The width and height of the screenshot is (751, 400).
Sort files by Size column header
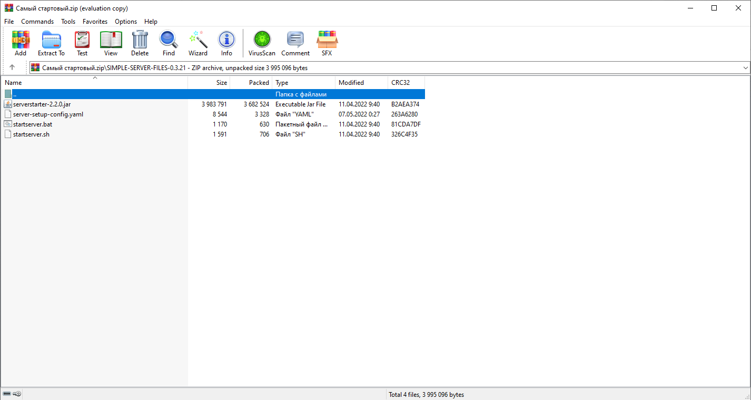tap(209, 83)
